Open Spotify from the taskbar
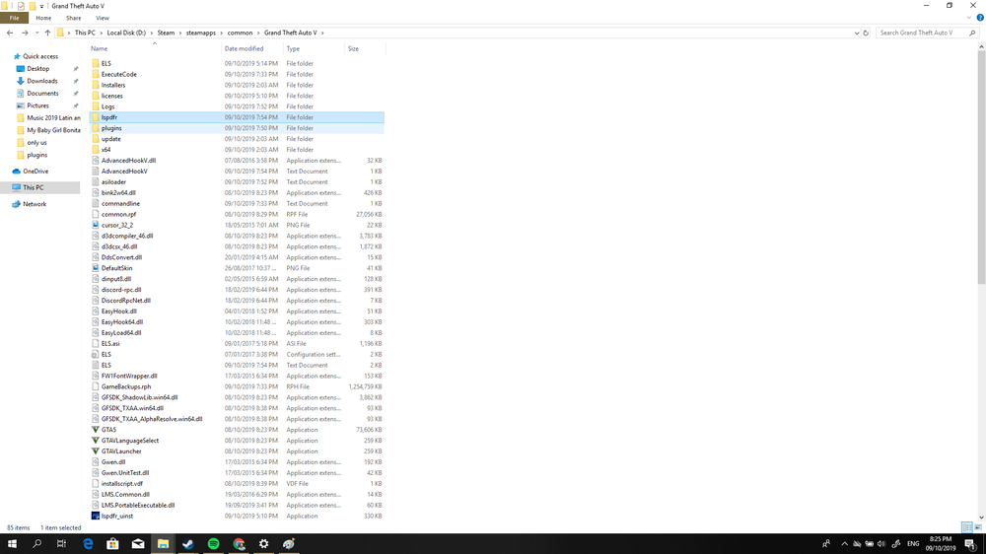The width and height of the screenshot is (986, 554). (x=213, y=544)
